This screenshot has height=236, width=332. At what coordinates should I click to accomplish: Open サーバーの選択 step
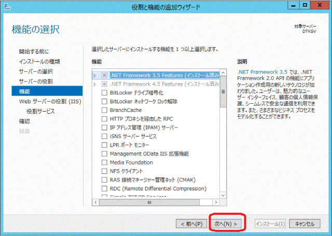(x=36, y=72)
